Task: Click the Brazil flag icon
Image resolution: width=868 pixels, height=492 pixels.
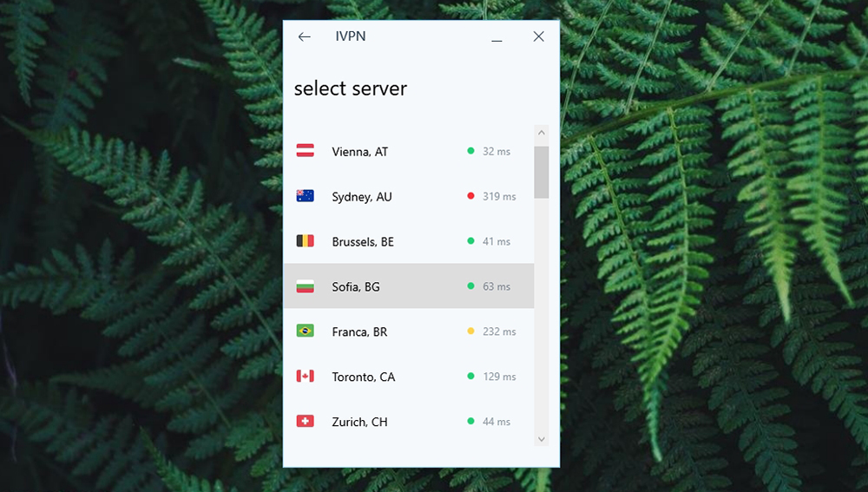Action: (305, 331)
